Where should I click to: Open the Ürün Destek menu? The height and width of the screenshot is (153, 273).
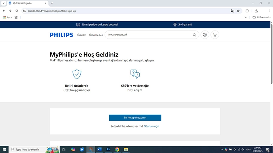96,35
